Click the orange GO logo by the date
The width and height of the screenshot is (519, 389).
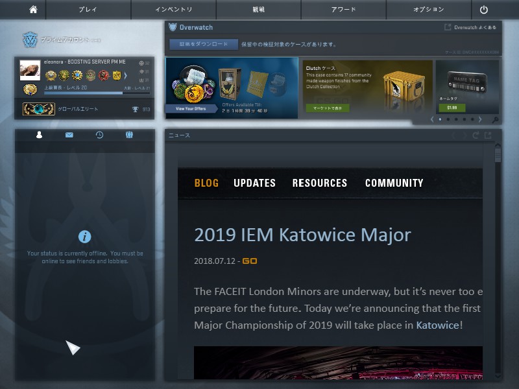pyautogui.click(x=250, y=261)
